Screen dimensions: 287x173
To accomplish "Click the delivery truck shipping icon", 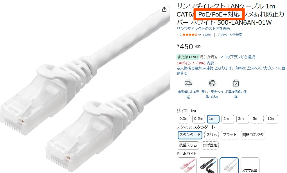I will [x=188, y=83].
